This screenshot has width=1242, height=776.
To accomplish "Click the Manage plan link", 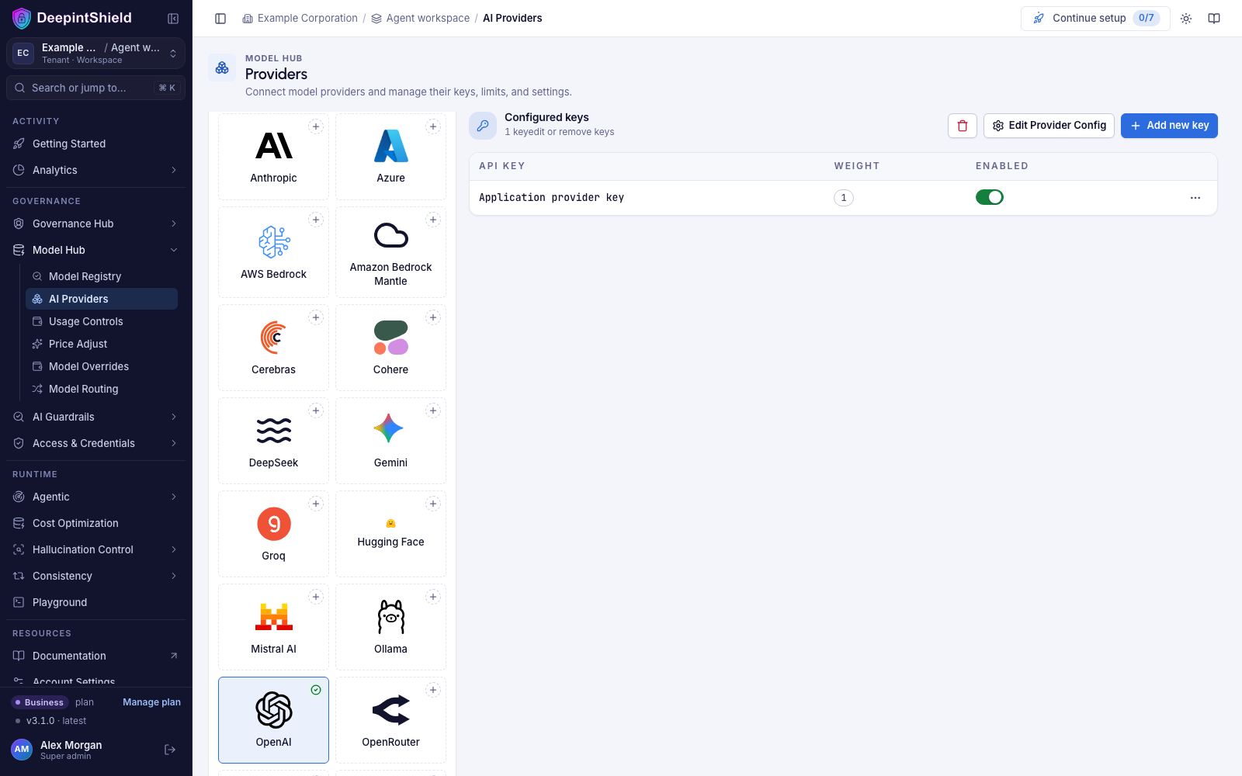I will coord(151,702).
